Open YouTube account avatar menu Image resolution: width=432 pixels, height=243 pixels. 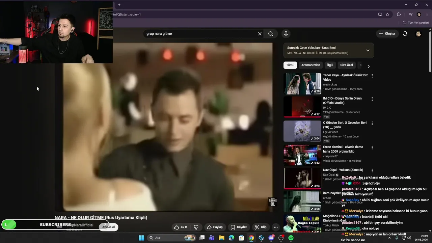(418, 34)
